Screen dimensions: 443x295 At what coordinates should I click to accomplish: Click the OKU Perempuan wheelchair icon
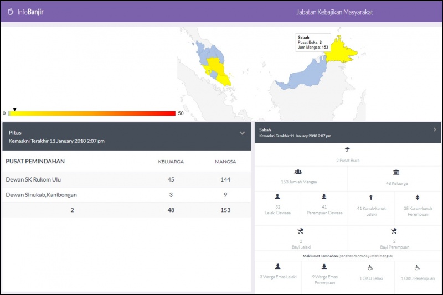417,267
